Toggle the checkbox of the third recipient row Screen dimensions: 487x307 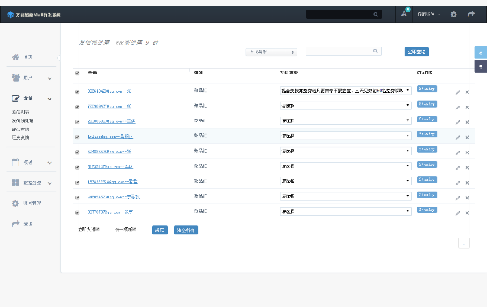click(x=77, y=122)
